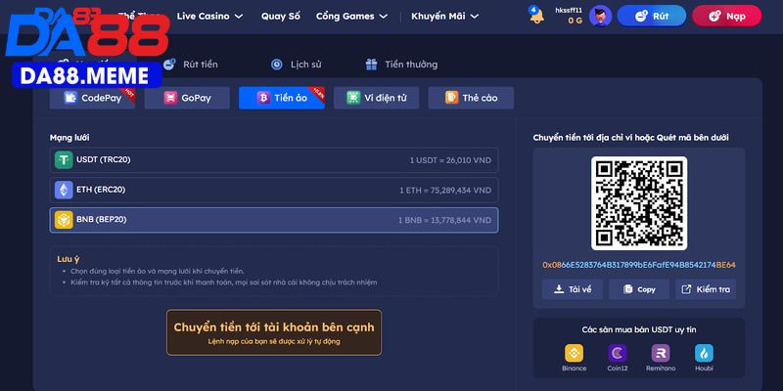Click the USDT Tether coin icon
This screenshot has height=391, width=783.
[64, 160]
